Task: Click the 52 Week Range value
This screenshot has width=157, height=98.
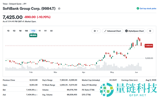Action: point(68,85)
